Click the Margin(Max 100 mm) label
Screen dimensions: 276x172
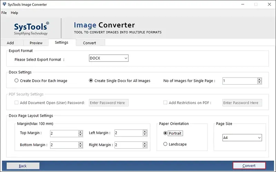[35, 124]
